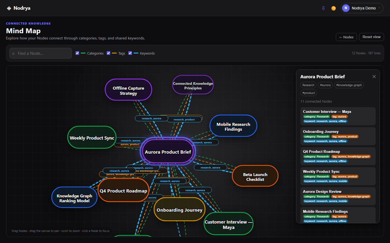
Task: Open Q4 Product Roadmap in connected list
Action: point(338,156)
